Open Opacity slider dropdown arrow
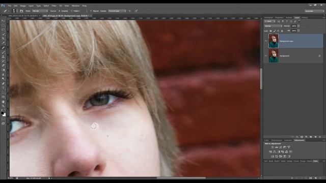 click(x=299, y=26)
